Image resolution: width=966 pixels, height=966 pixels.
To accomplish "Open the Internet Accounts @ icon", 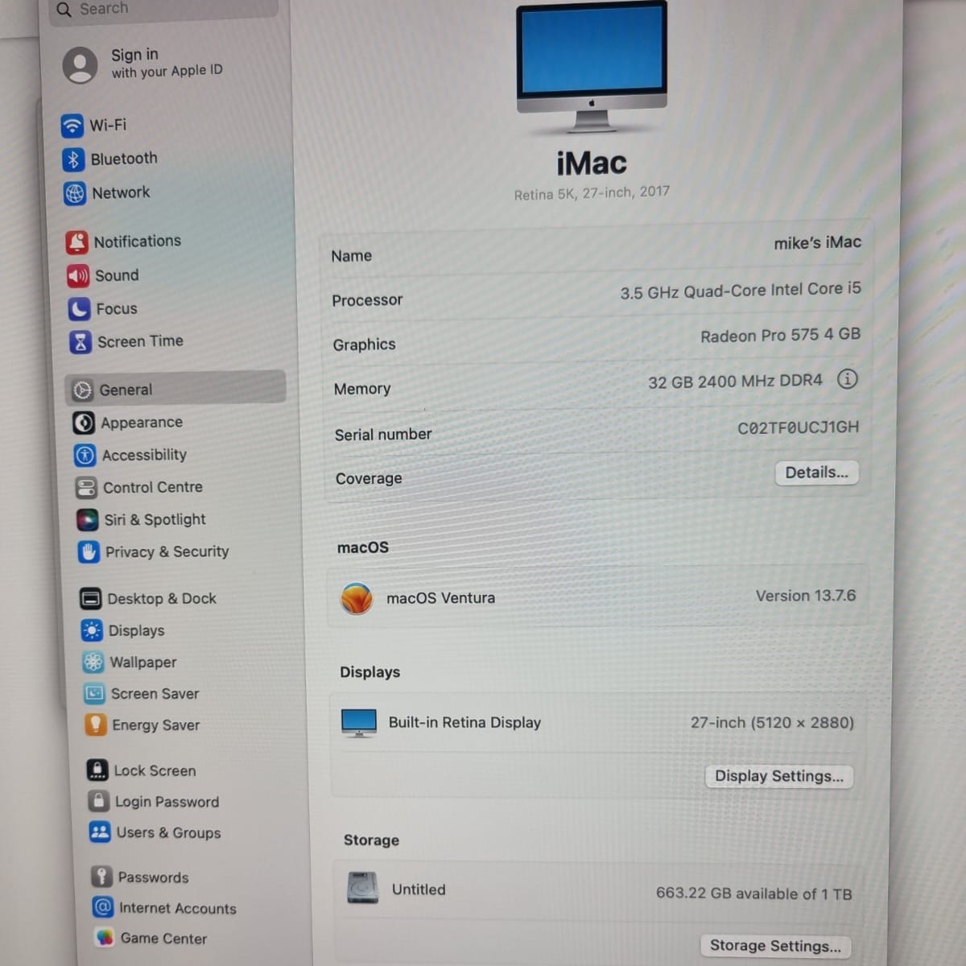I will click(x=103, y=907).
